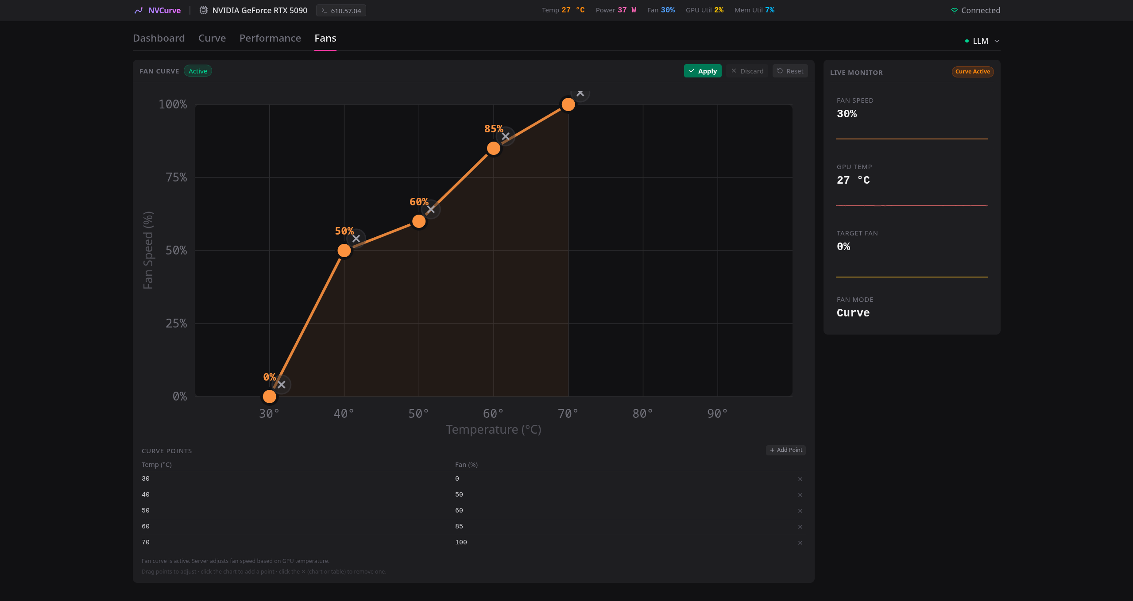Screen dimensions: 1133x601
Task: Delete the 0% point using chart X
Action: tap(282, 385)
